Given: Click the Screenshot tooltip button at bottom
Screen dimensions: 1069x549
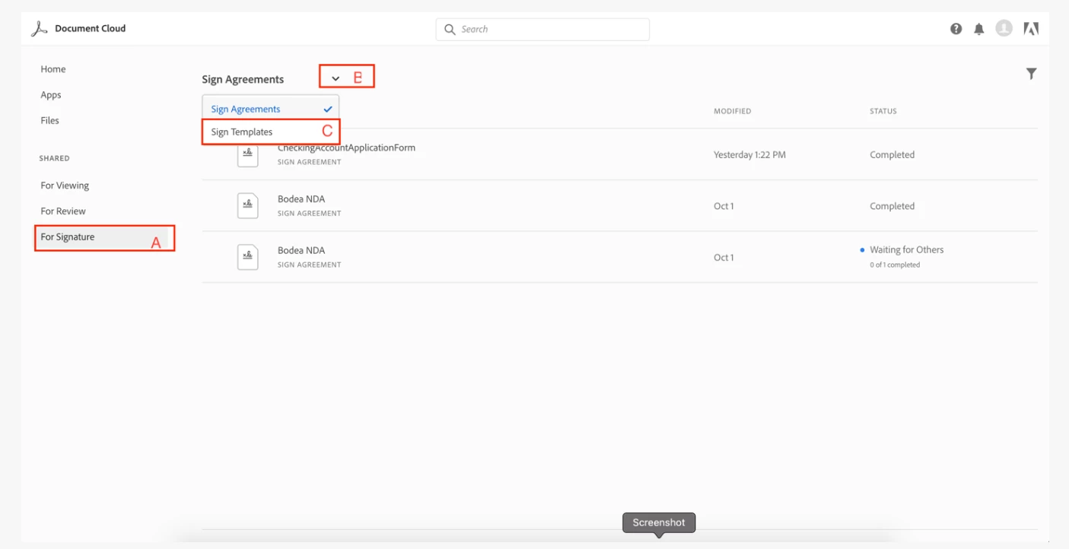Looking at the screenshot, I should coord(659,522).
